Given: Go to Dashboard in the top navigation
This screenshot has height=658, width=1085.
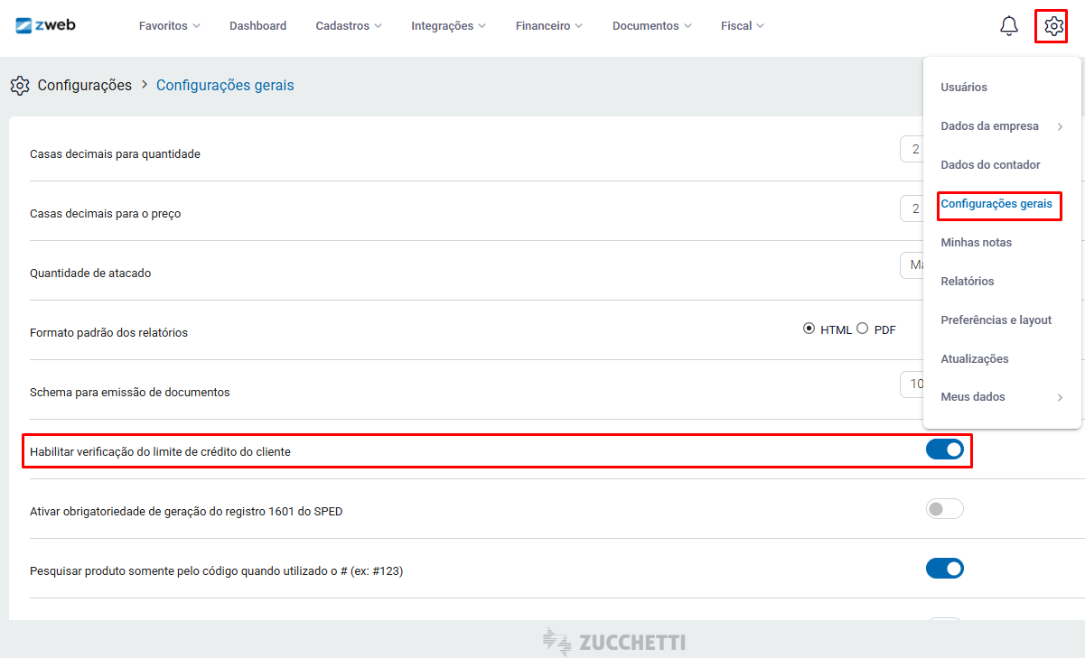Looking at the screenshot, I should (x=257, y=26).
